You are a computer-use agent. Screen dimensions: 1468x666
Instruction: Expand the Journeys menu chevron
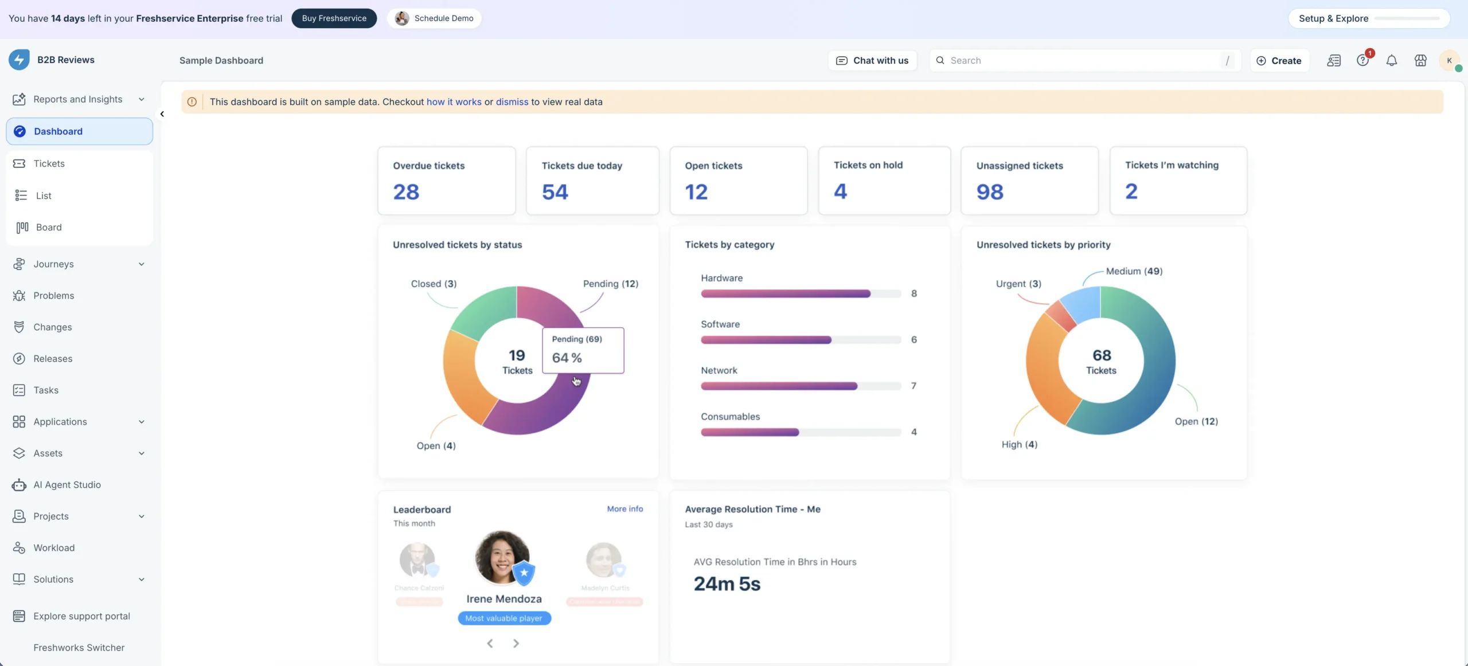pos(142,264)
